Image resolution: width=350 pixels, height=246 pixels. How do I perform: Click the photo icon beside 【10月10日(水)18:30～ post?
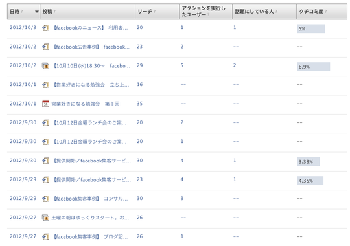click(46, 66)
